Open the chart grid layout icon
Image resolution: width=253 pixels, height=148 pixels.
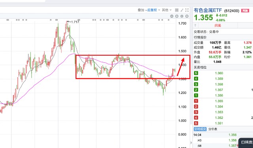(177, 10)
